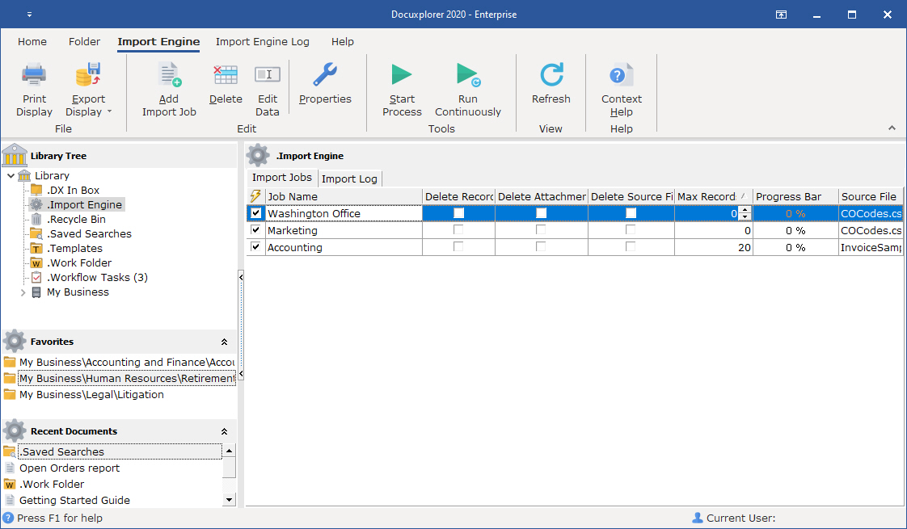
Task: Increase Max Records with spinner up arrow
Action: point(745,210)
